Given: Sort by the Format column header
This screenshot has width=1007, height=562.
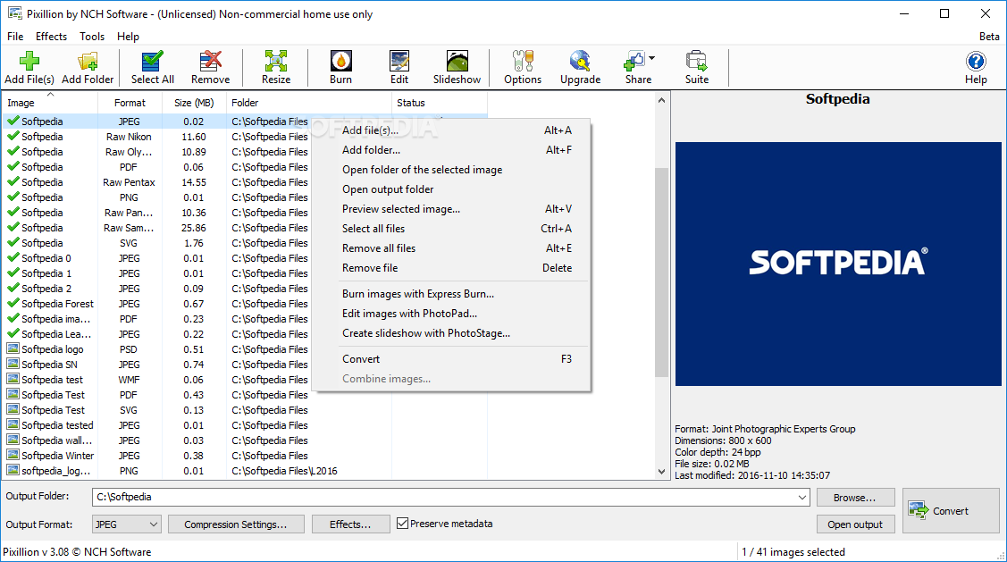Looking at the screenshot, I should coord(130,103).
